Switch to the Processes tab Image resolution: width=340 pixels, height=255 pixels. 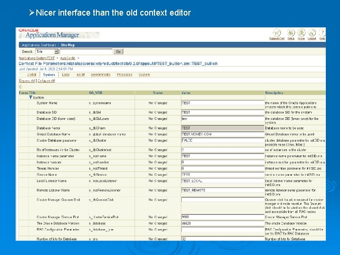click(x=125, y=75)
